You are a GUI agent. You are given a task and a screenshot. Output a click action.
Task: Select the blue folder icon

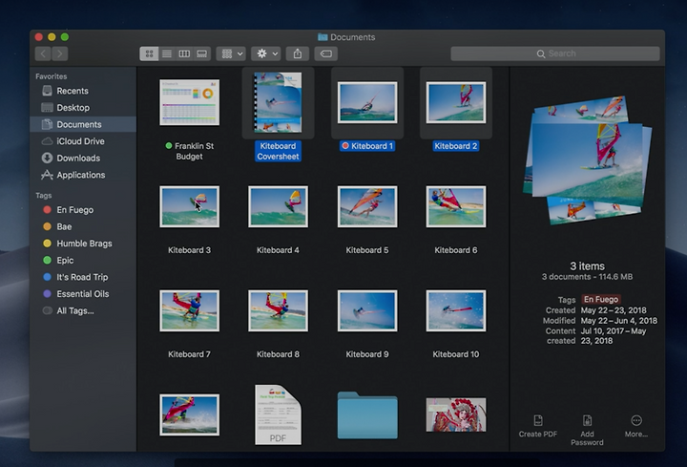(x=367, y=415)
